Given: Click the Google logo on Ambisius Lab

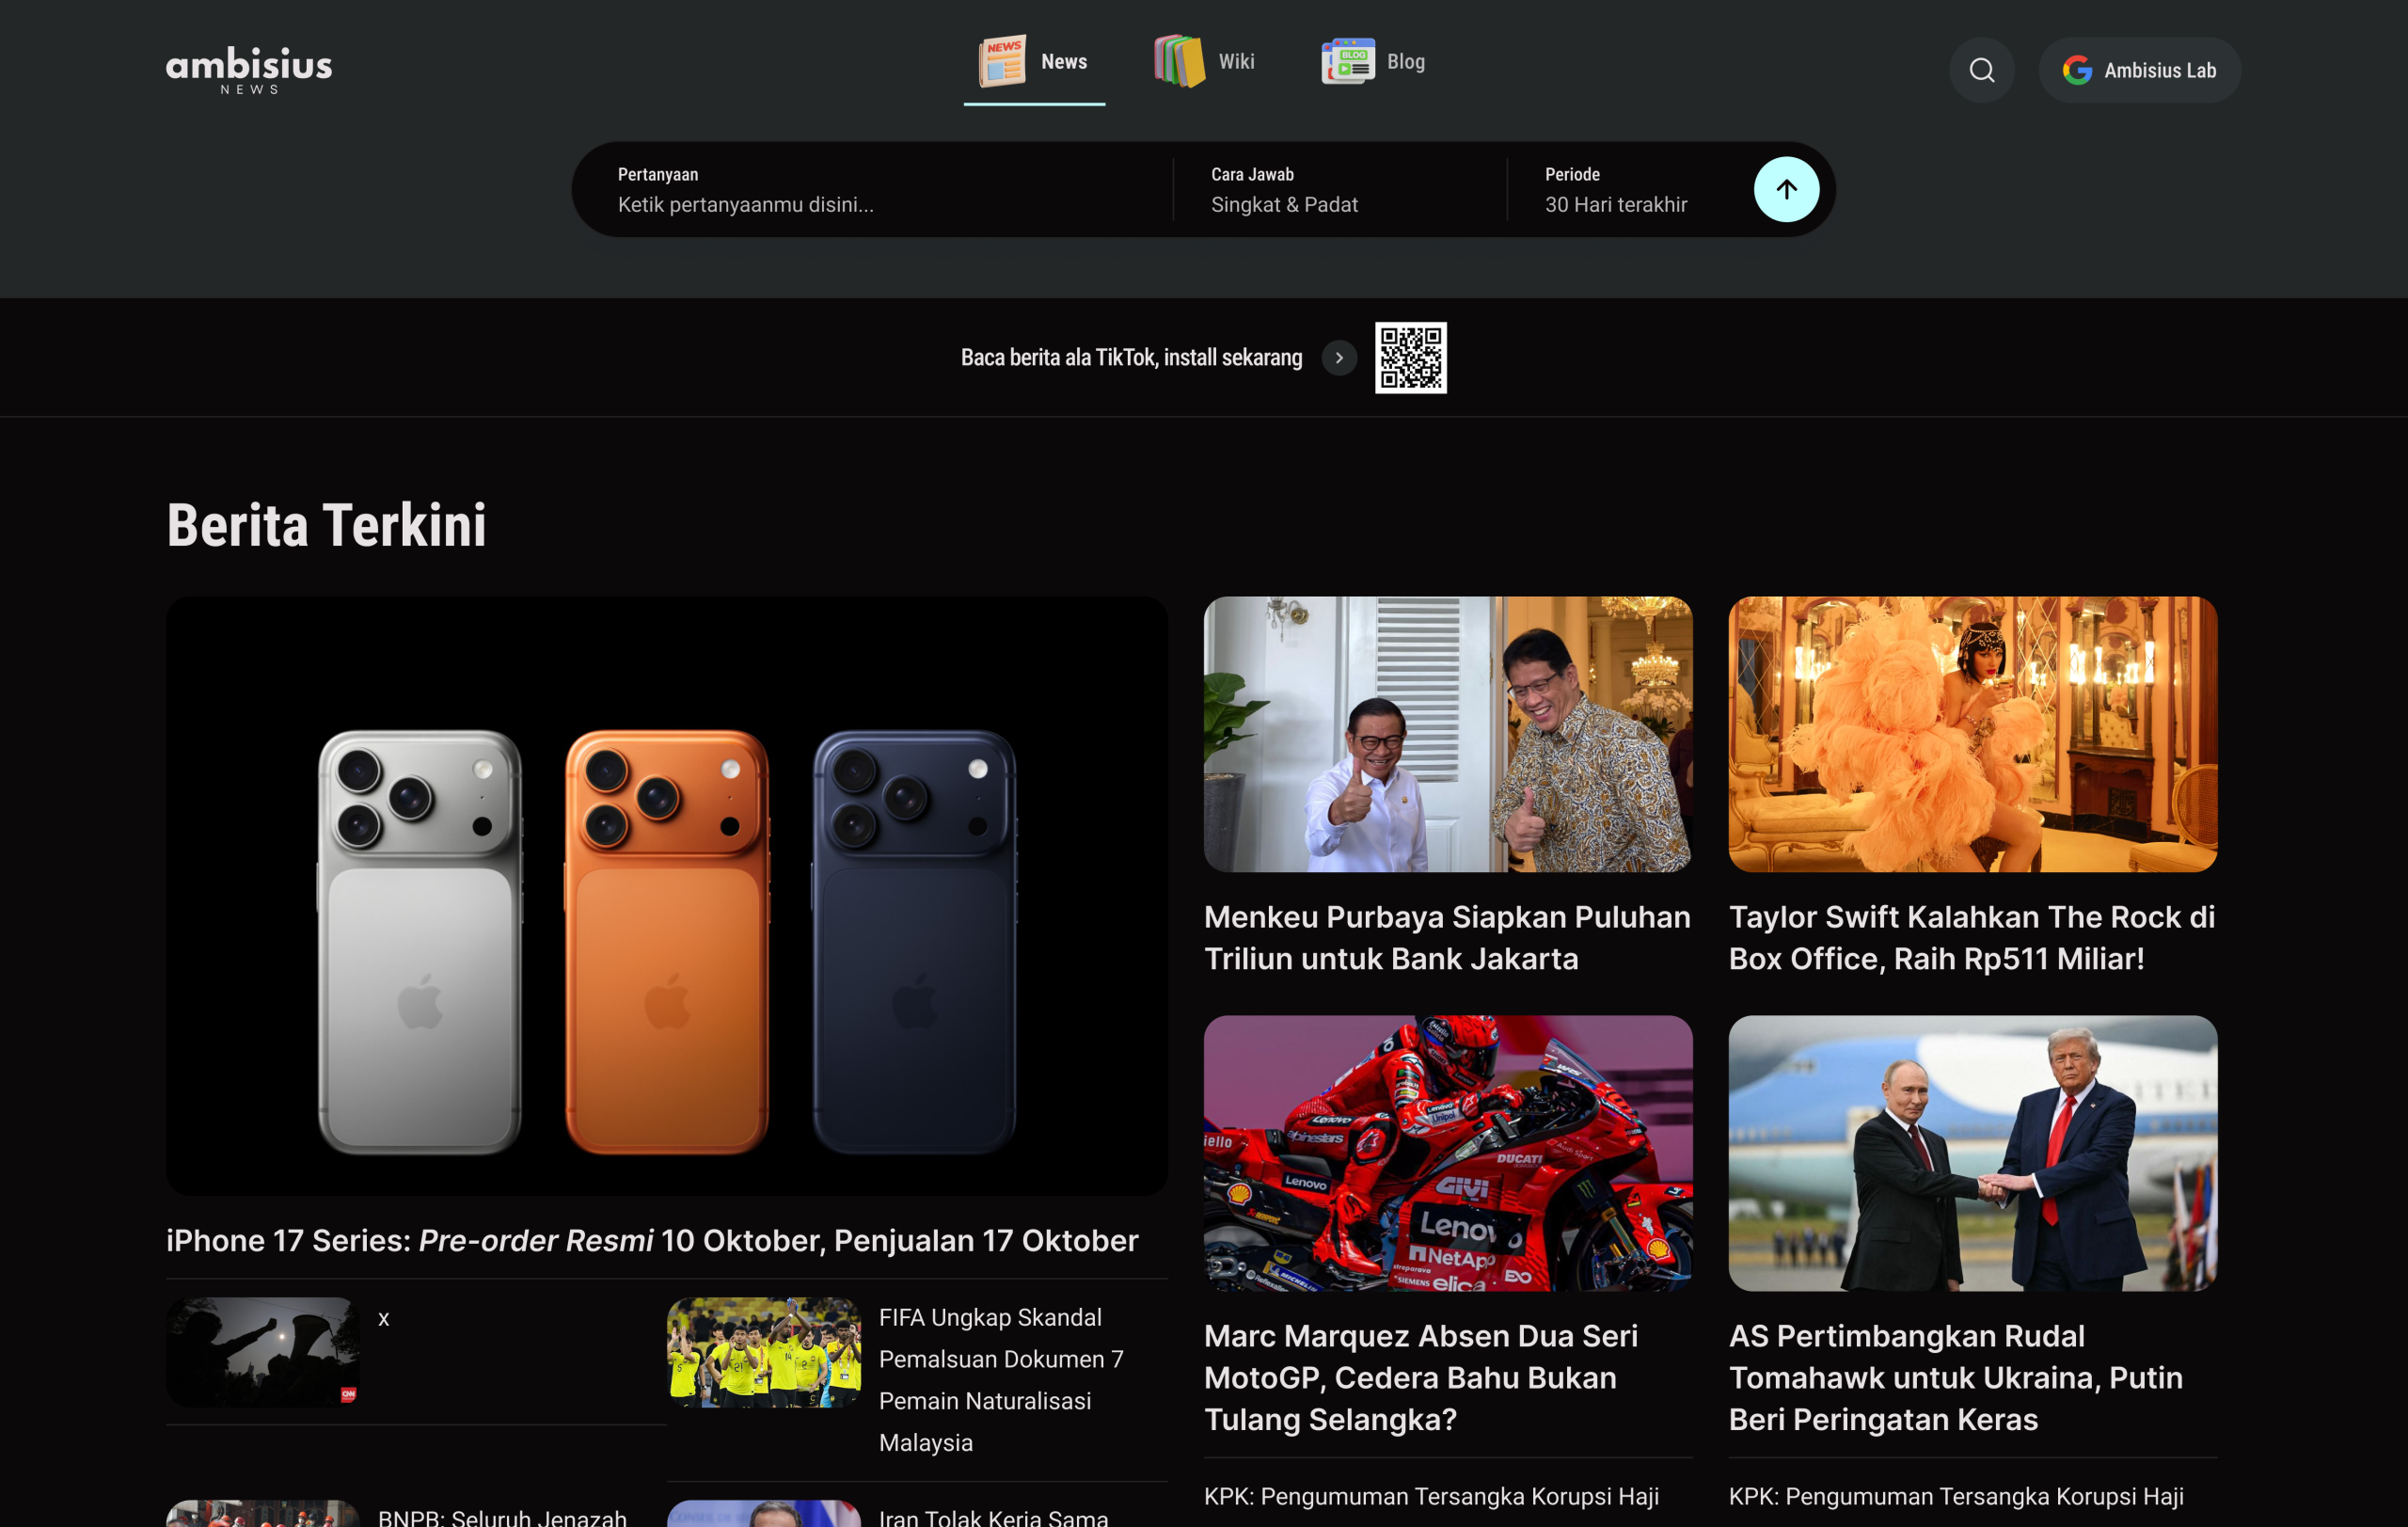Looking at the screenshot, I should (2076, 70).
